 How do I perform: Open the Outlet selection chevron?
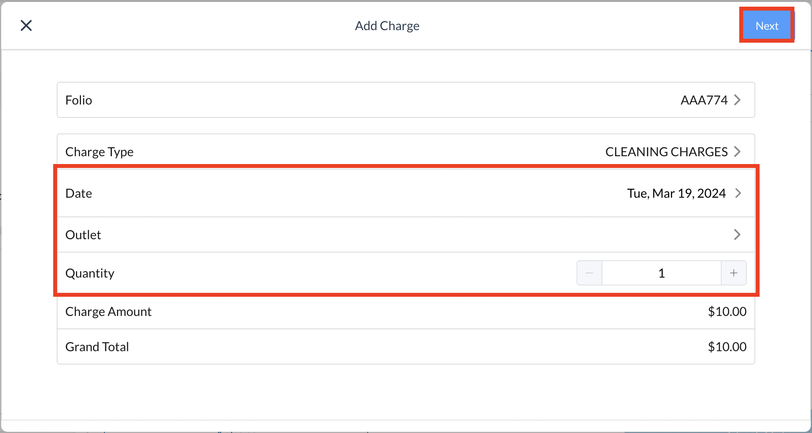tap(737, 235)
